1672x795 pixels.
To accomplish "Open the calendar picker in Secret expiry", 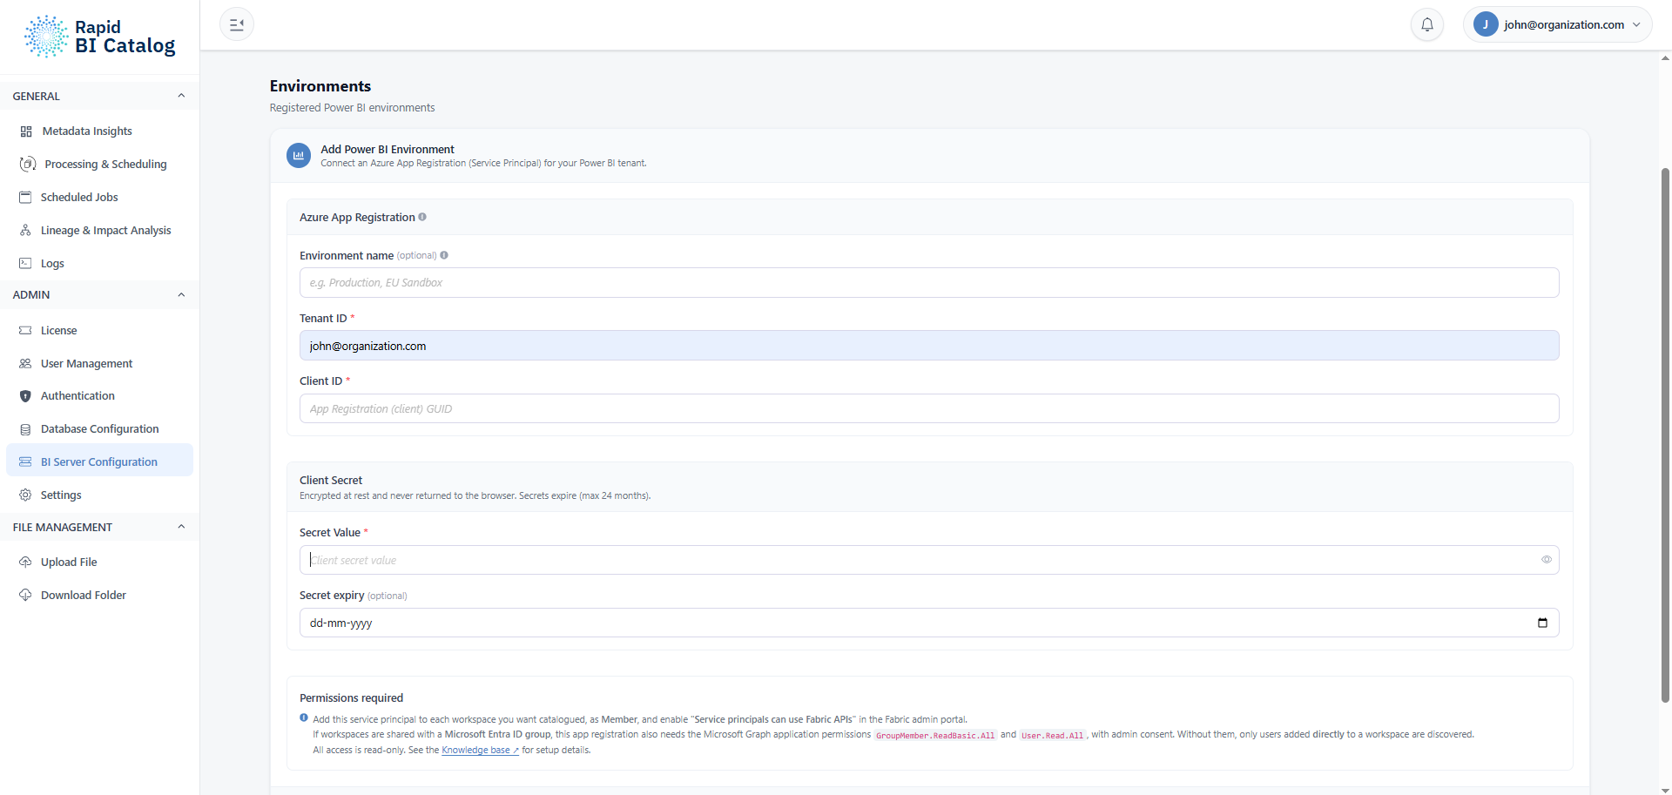I will (1542, 623).
